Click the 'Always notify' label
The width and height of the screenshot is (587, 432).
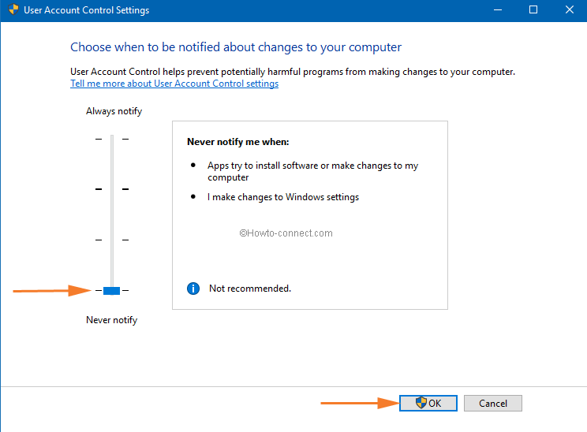[x=114, y=111]
